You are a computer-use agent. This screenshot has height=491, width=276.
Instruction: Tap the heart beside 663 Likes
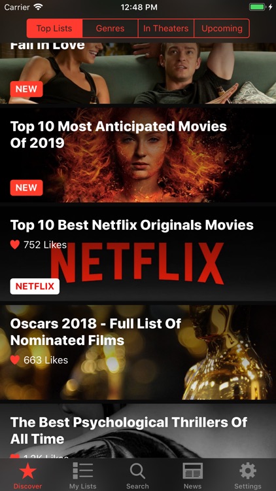(14, 360)
